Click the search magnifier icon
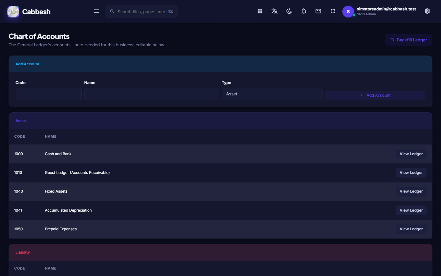441x276 pixels. [112, 11]
